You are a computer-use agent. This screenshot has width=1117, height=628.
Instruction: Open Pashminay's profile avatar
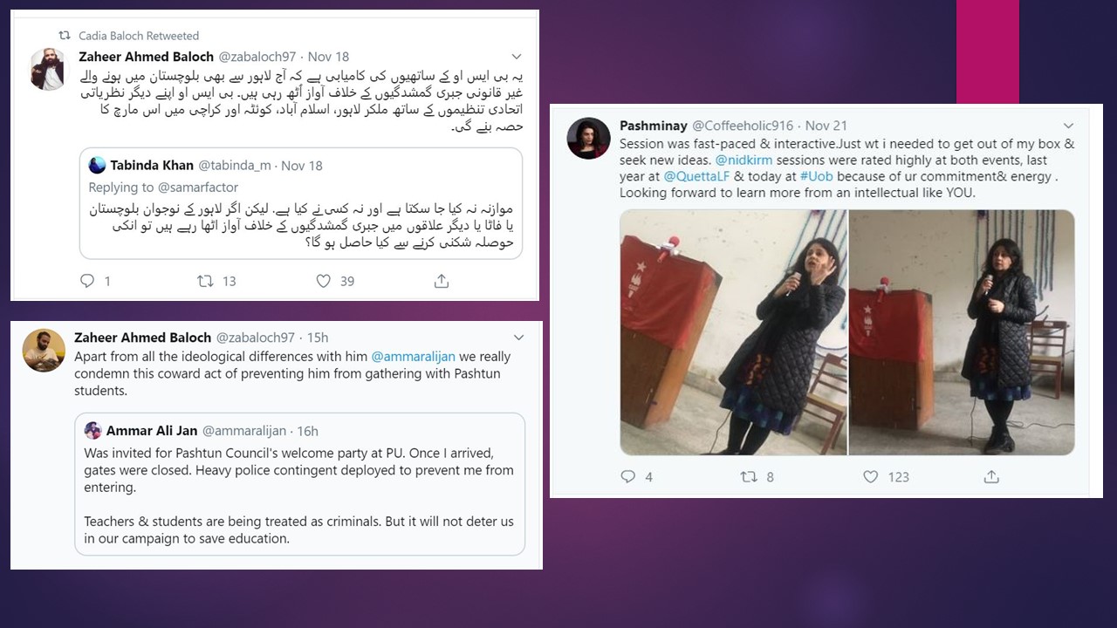pos(588,138)
